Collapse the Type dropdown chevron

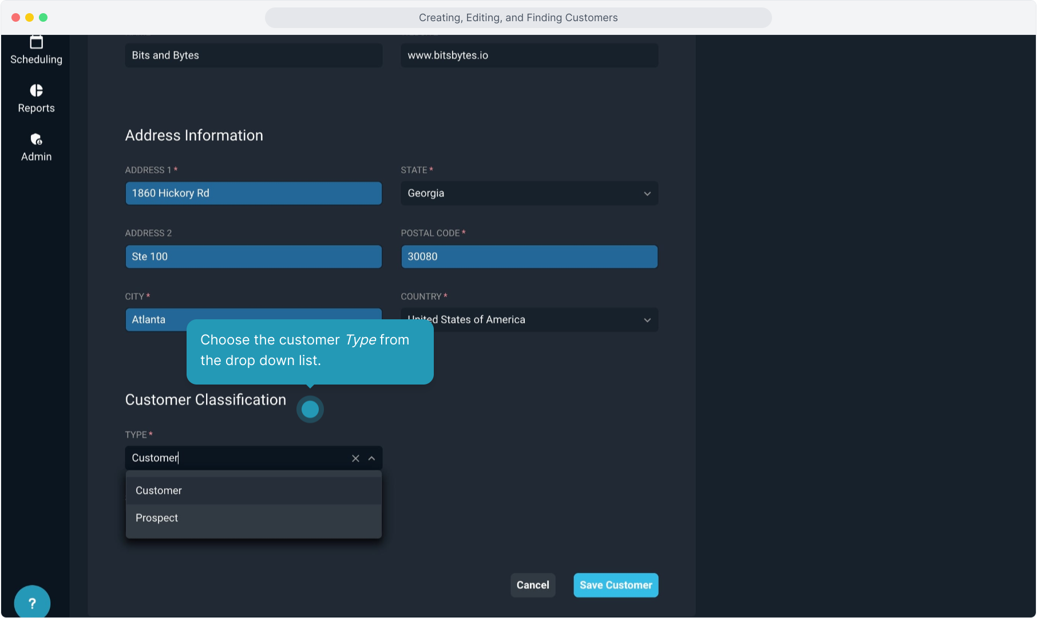point(371,458)
